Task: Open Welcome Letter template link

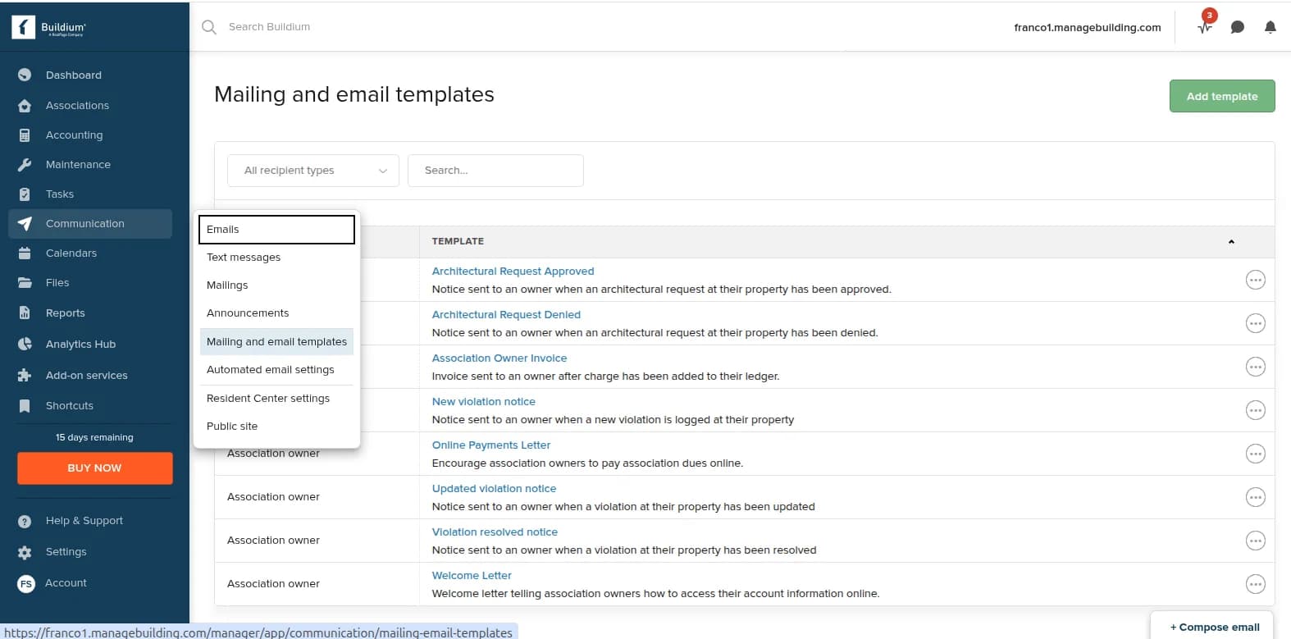Action: tap(472, 576)
